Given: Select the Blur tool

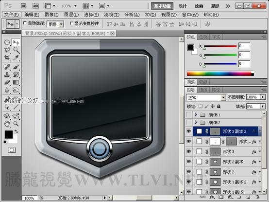Looking at the screenshot, I should pos(7,90).
